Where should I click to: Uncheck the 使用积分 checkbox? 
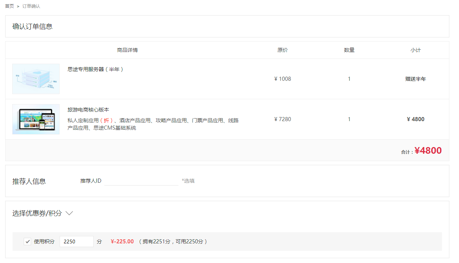(x=27, y=242)
